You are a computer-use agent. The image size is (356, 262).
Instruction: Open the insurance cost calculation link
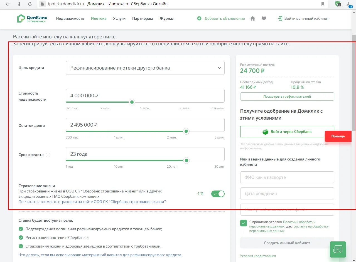point(92,202)
